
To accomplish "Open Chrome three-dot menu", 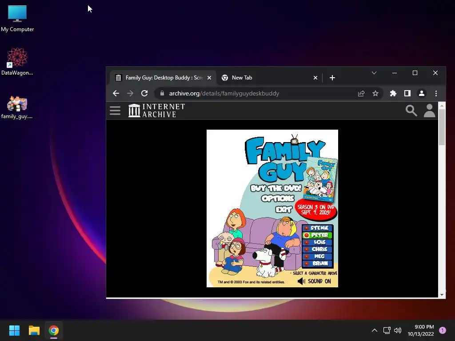I will click(x=436, y=93).
